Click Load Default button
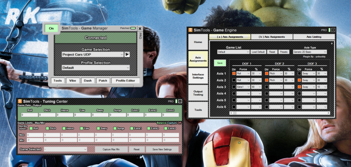 pyautogui.click(x=258, y=52)
